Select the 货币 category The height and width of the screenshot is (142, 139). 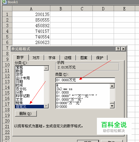pyautogui.click(x=29, y=75)
